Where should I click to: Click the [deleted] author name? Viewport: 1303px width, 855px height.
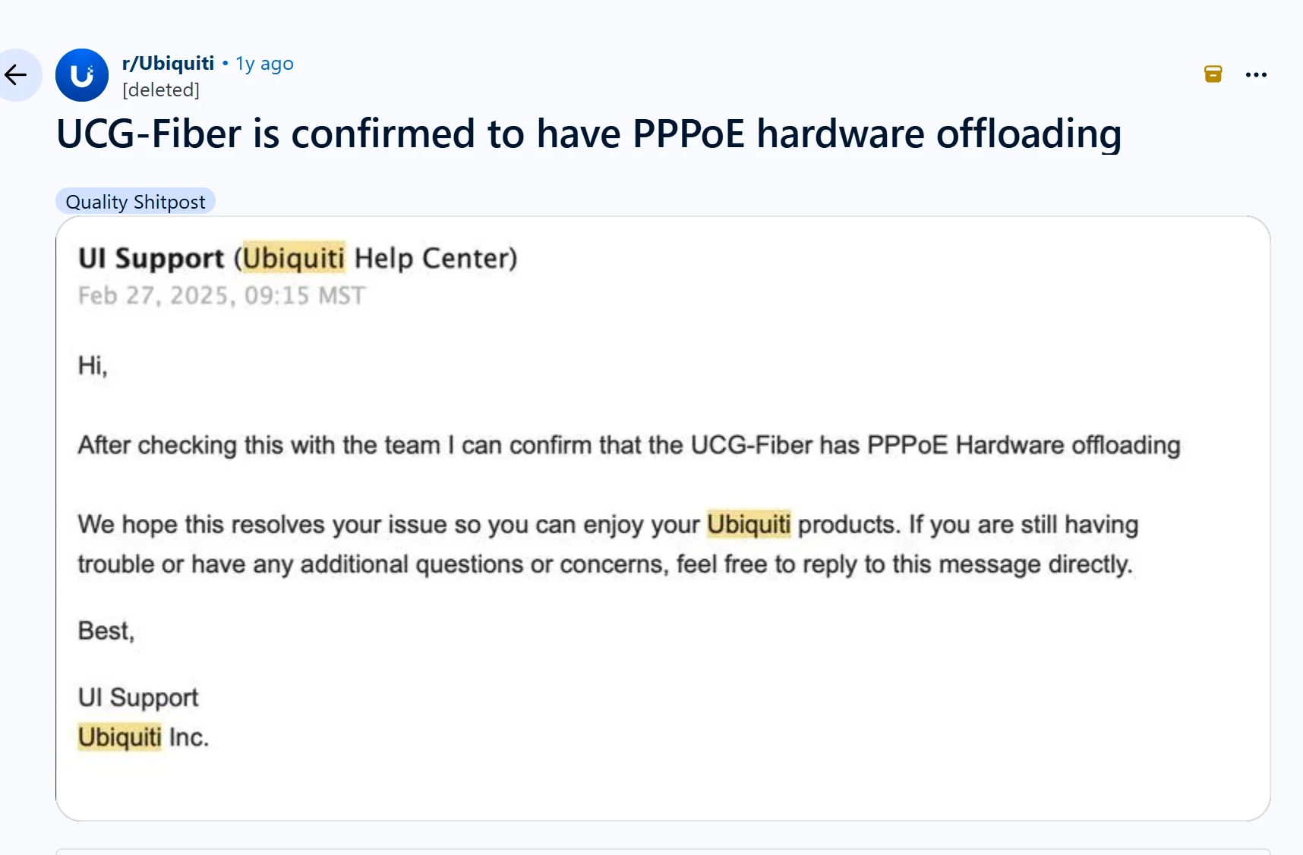coord(161,90)
